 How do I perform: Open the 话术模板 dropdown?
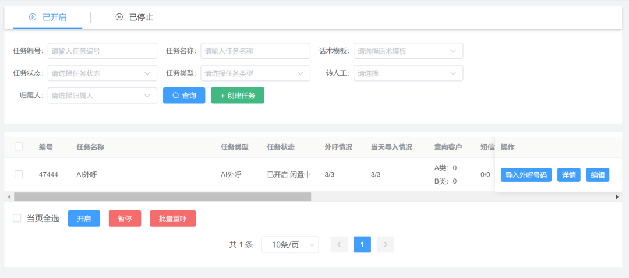click(408, 51)
